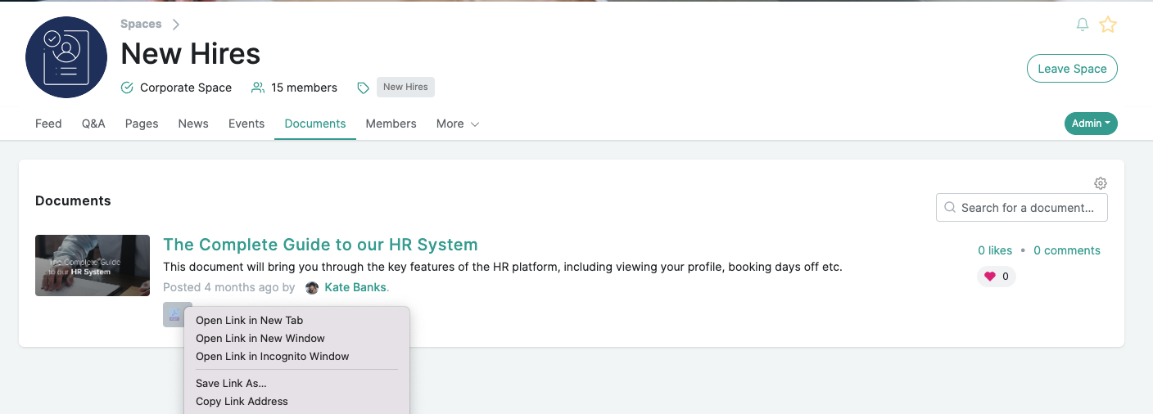
Task: Click Kate Banks' avatar picture
Action: coord(312,288)
